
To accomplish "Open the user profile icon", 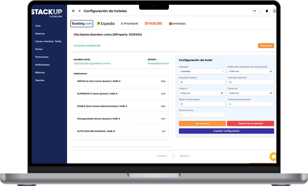I will (274, 11).
